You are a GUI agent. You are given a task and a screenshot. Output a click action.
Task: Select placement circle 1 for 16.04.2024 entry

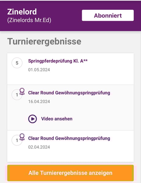coord(17,95)
